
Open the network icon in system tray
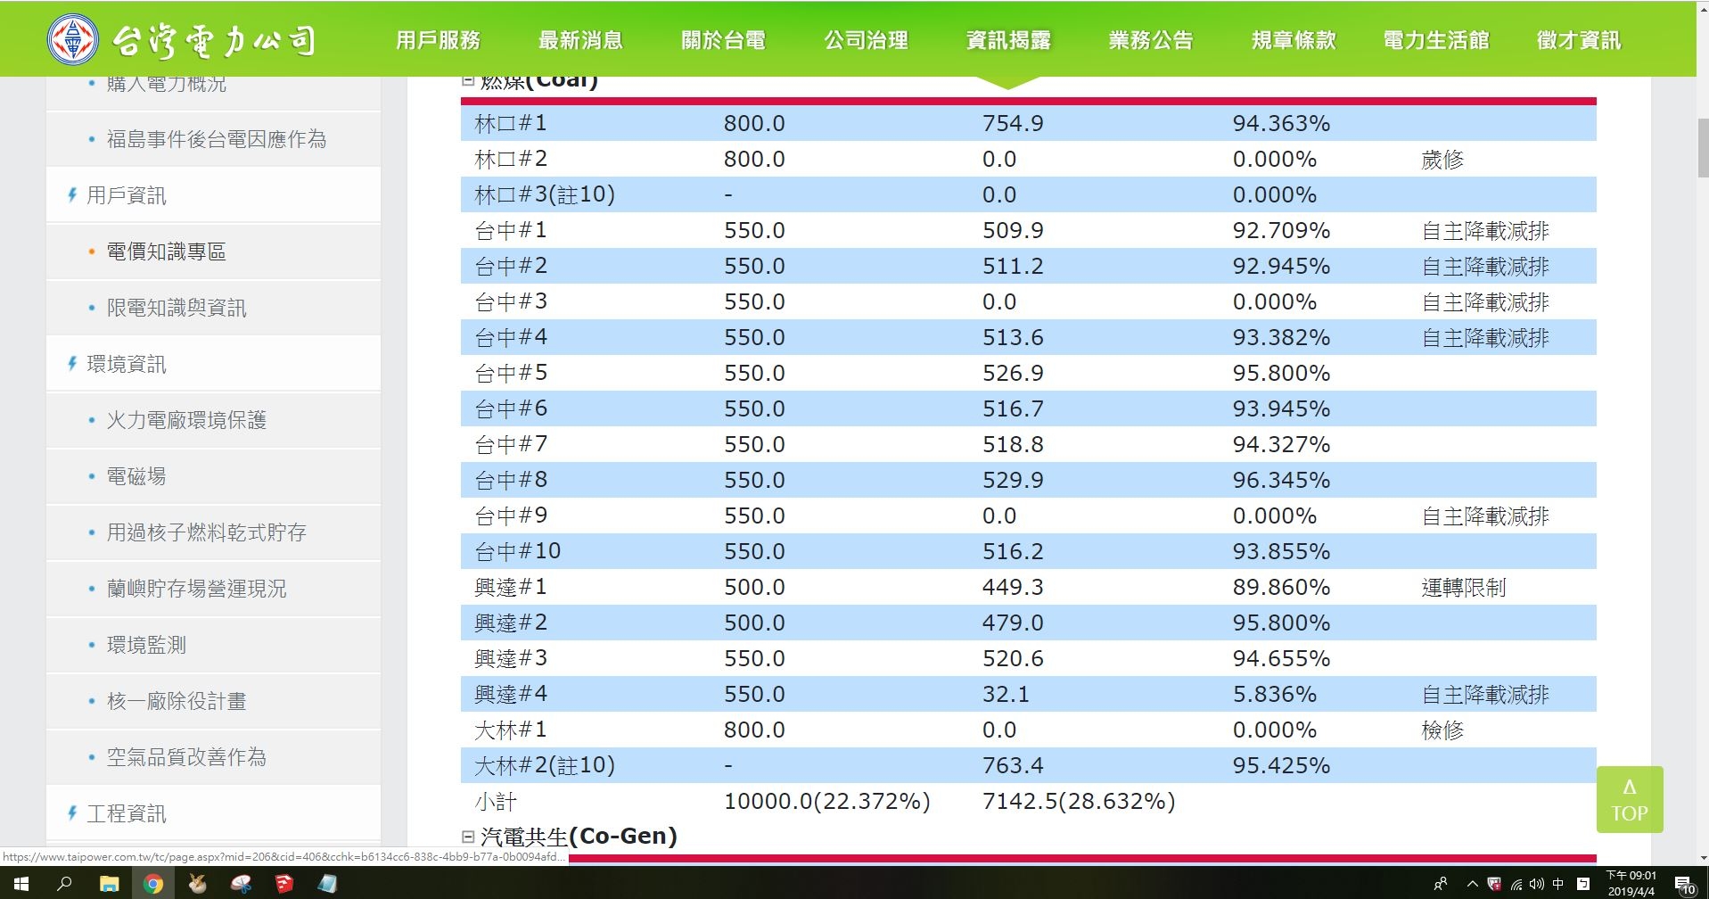click(1516, 884)
